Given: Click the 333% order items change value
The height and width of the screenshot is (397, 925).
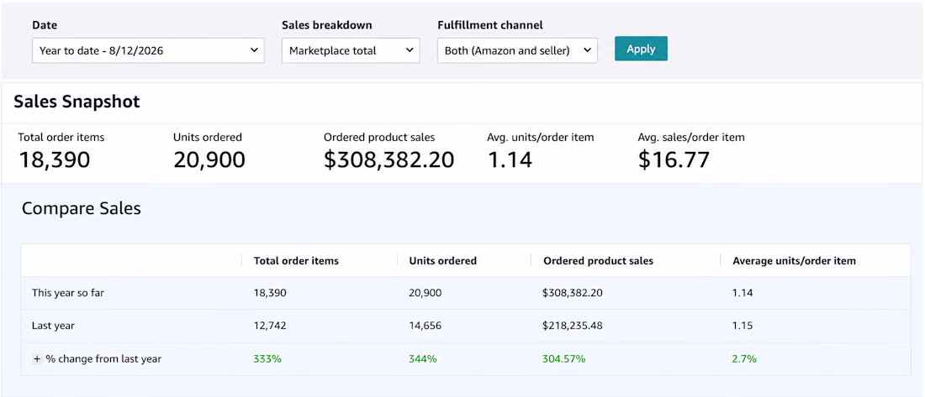Looking at the screenshot, I should pos(267,358).
